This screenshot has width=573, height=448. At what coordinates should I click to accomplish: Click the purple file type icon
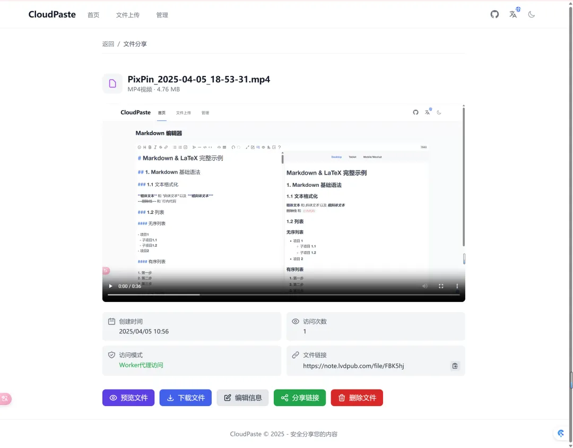click(x=112, y=83)
